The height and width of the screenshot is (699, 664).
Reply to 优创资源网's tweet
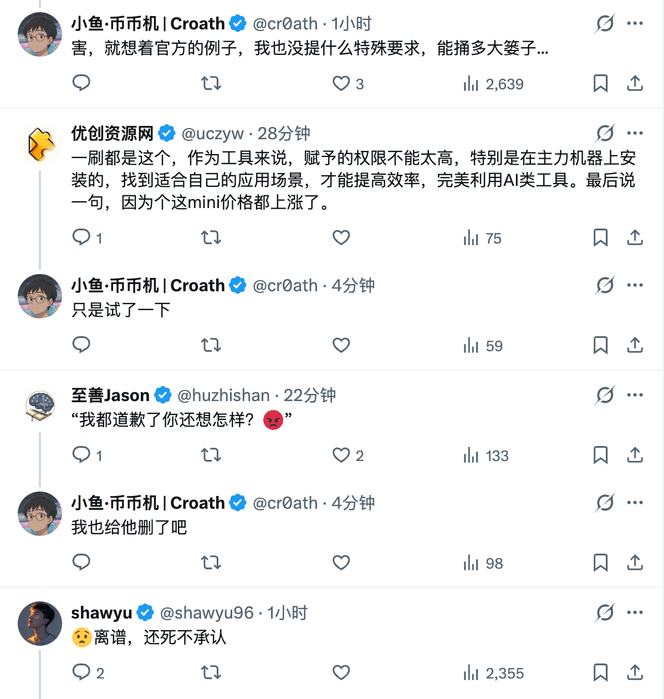(81, 237)
